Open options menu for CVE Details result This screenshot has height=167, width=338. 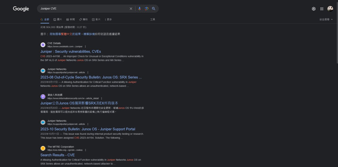(x=85, y=47)
